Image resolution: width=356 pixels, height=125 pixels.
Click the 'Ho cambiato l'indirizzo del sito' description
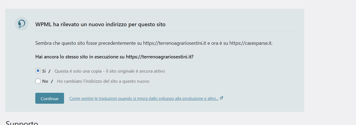coord(103,81)
